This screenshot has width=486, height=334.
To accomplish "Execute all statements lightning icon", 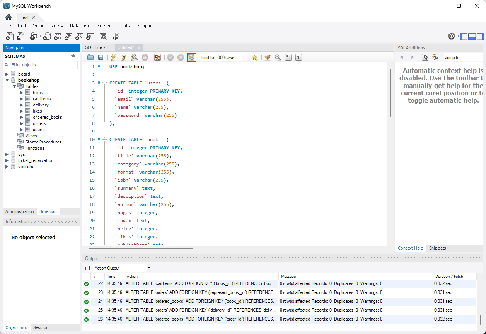I will click(x=113, y=57).
